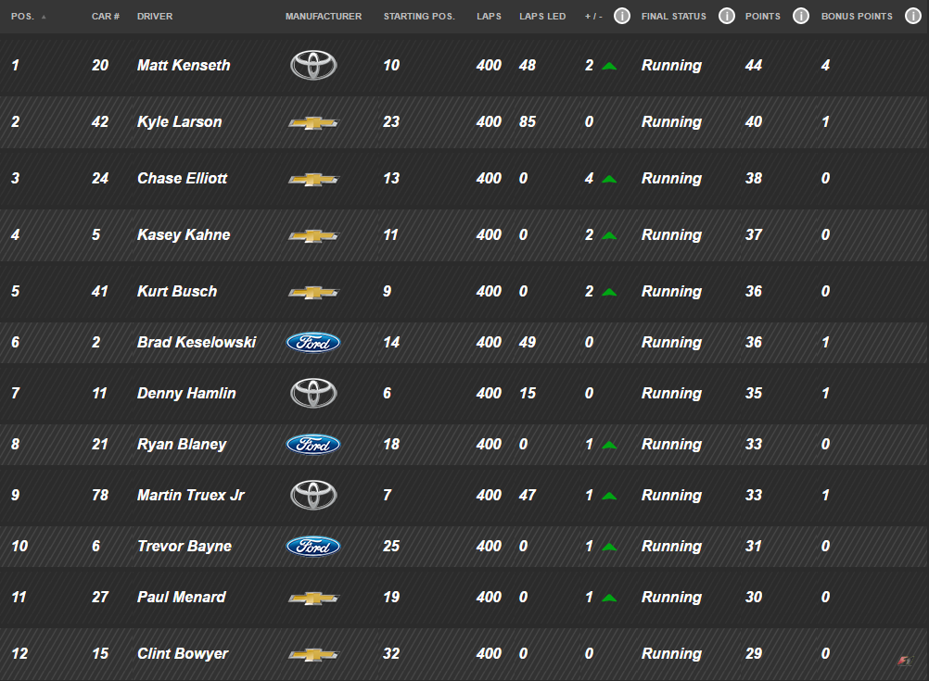The image size is (929, 681).
Task: Click the info icon beside Final Status
Action: click(x=727, y=16)
